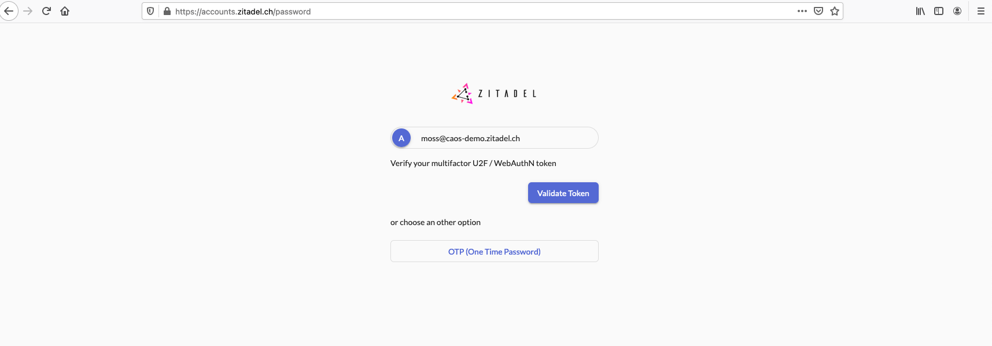Click the "or choose an other option" text

tap(435, 222)
